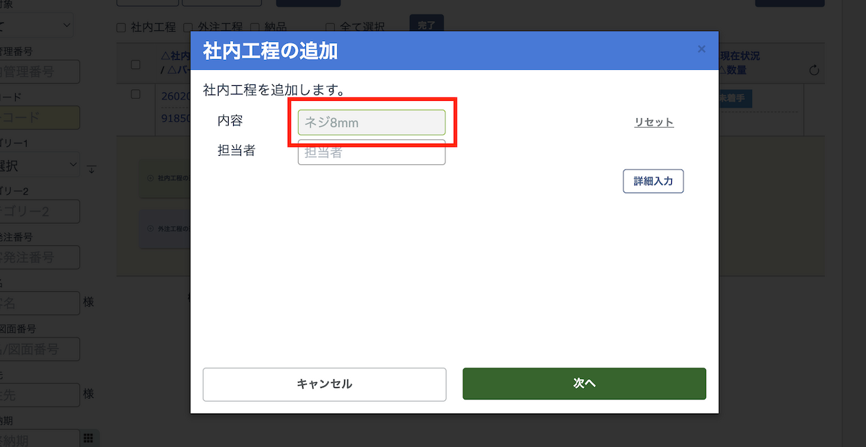Focus the 担当者 input field
Viewport: 866px width, 447px height.
[x=371, y=153]
